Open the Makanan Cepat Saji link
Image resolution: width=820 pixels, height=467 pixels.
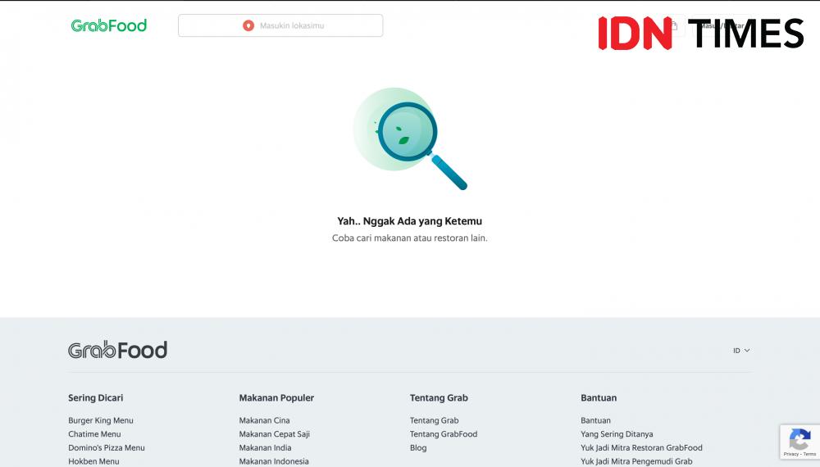[274, 434]
